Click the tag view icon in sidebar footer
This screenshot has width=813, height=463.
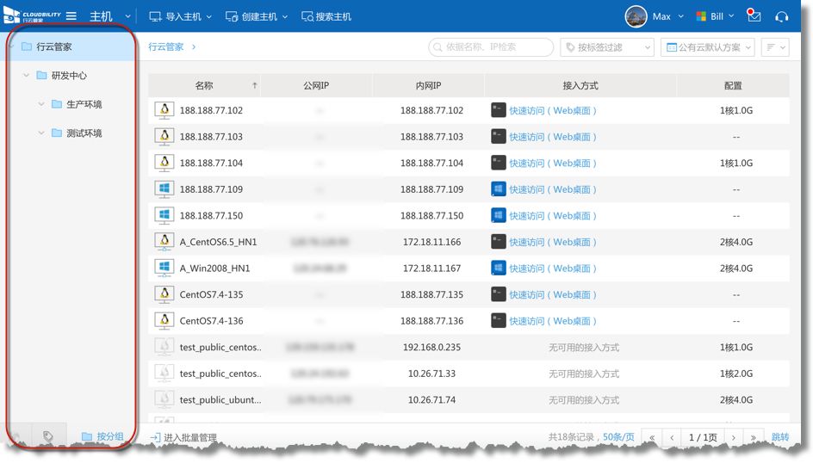(x=48, y=437)
